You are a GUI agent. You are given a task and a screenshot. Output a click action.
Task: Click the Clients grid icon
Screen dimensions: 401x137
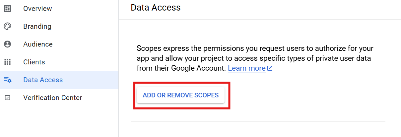click(x=7, y=62)
